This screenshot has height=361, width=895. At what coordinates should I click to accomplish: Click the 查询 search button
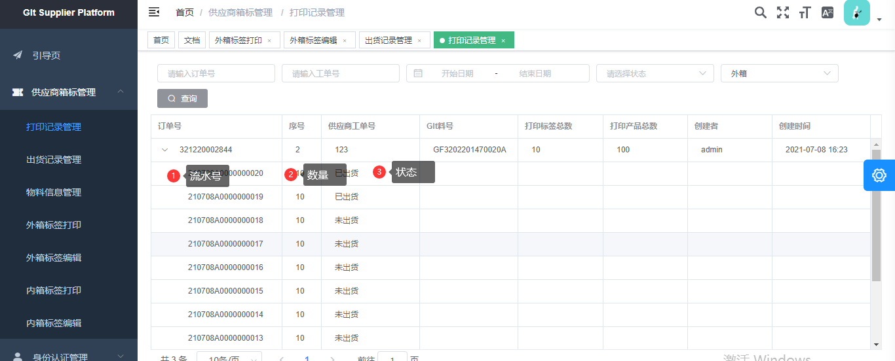(x=182, y=99)
